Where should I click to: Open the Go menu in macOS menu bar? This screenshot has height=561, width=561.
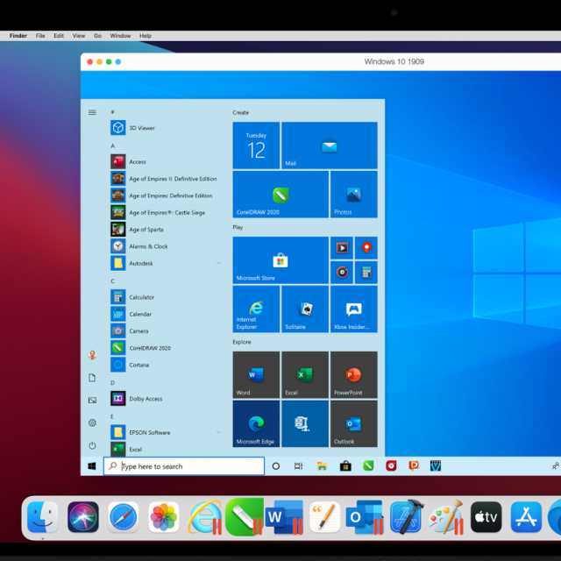coord(97,36)
